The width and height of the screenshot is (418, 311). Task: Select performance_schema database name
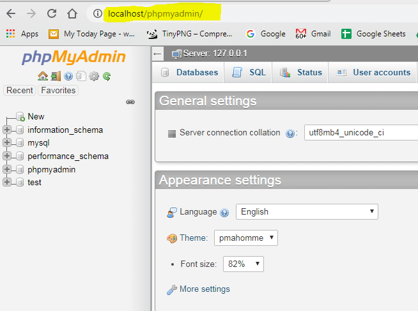[68, 156]
